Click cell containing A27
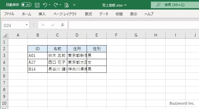199x109 pixels. [37, 62]
